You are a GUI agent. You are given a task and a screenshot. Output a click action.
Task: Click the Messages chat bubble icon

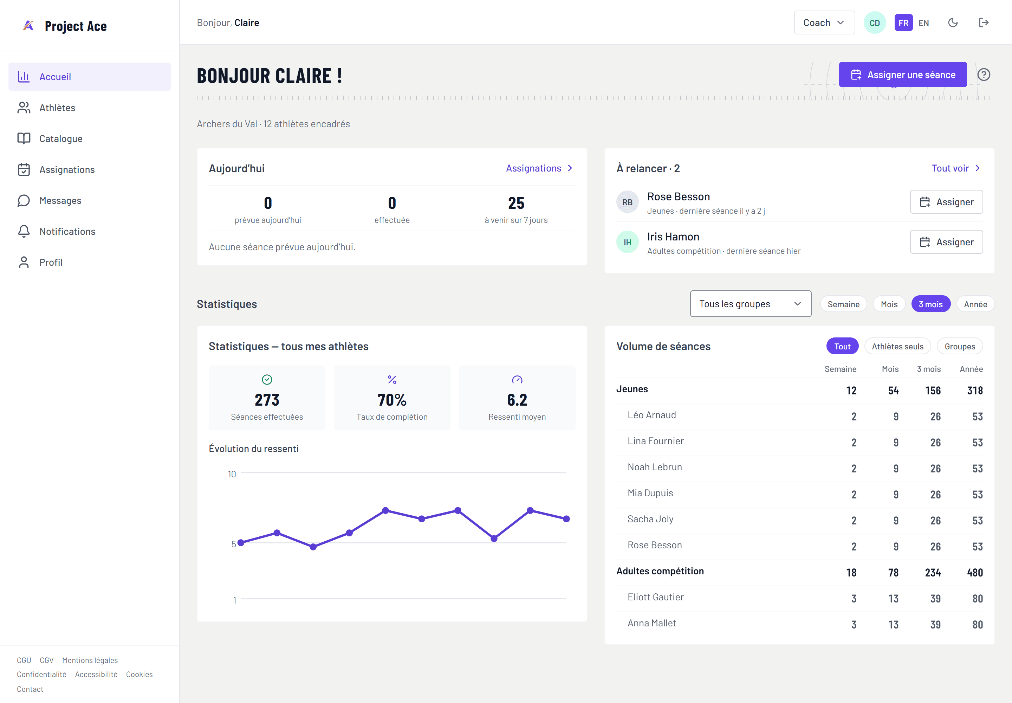[24, 200]
